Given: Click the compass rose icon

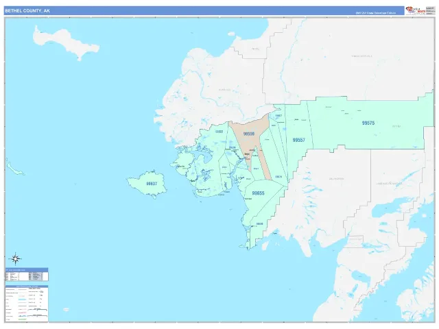Looking at the screenshot, I should tap(16, 259).
